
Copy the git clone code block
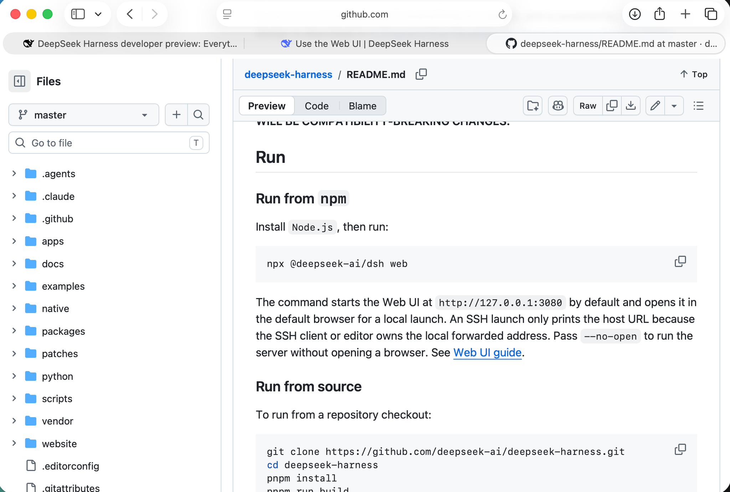click(x=680, y=449)
